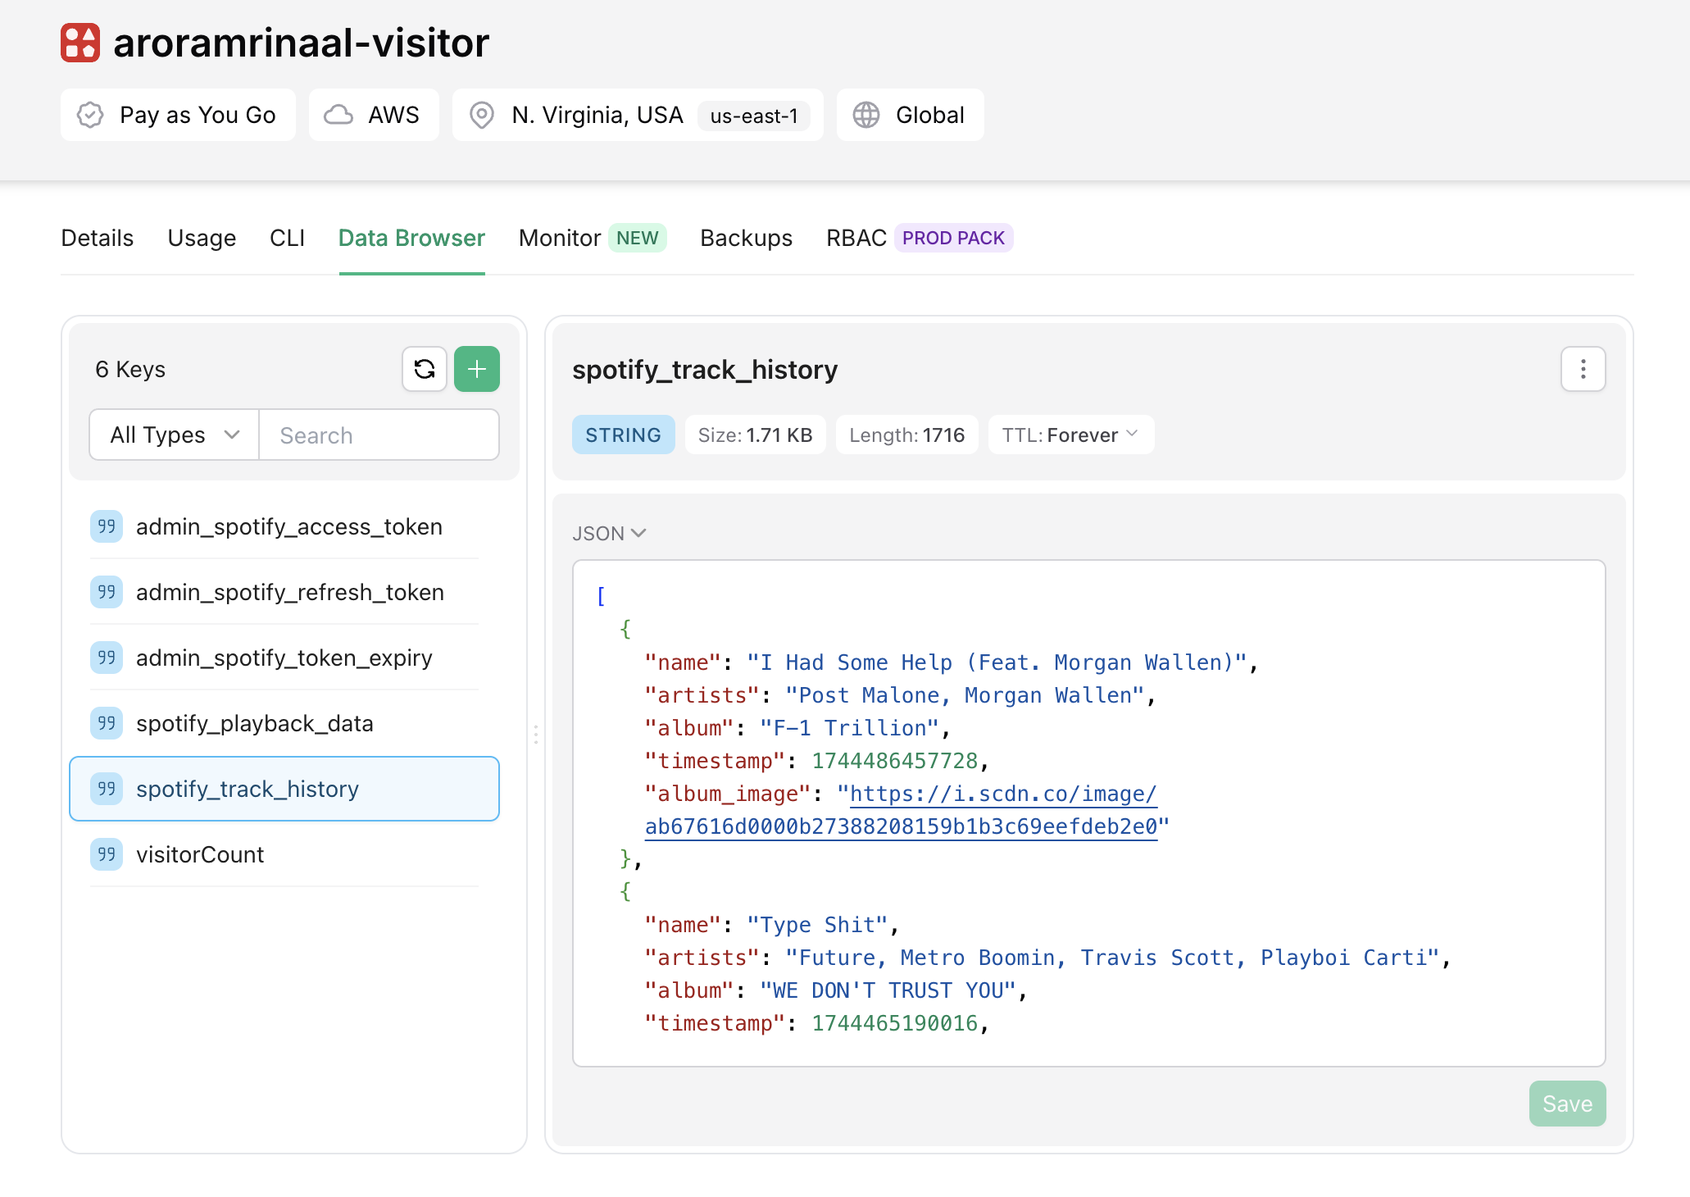
Task: Click the Size: 1.71 KB label
Action: pyautogui.click(x=755, y=435)
